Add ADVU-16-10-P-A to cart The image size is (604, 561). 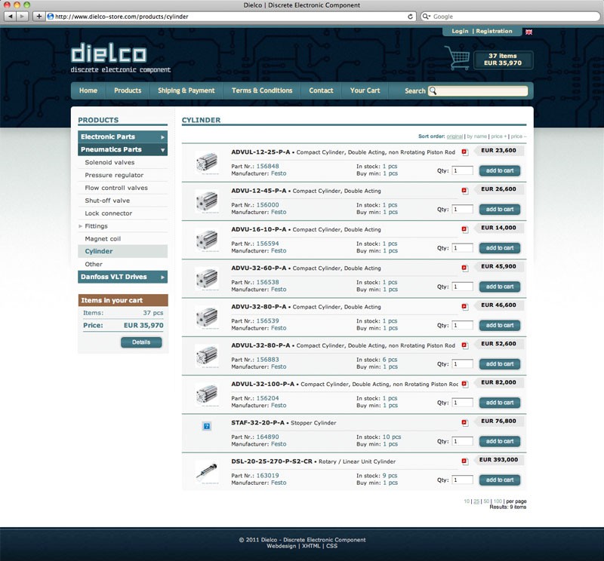500,248
